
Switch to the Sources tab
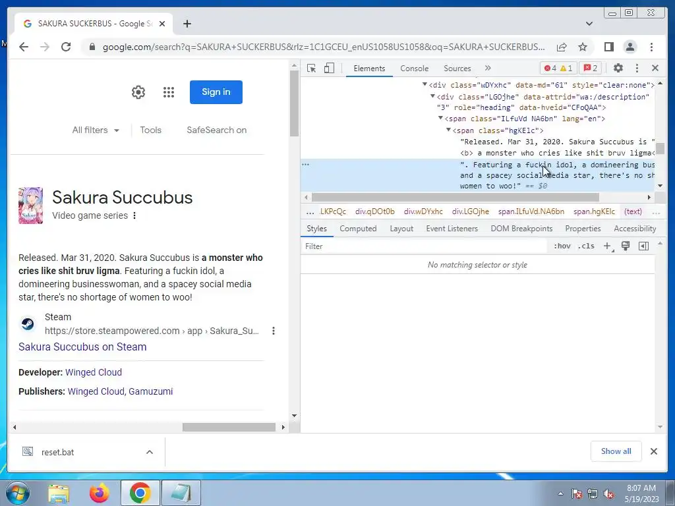[x=457, y=69]
